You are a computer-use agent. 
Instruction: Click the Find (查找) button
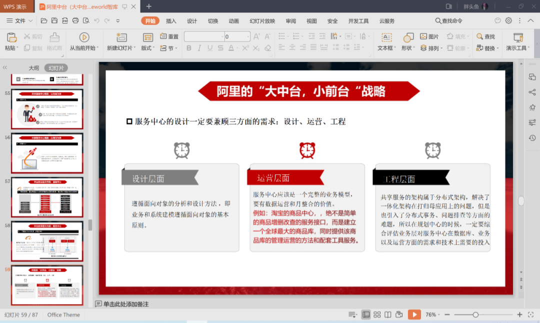pos(485,36)
